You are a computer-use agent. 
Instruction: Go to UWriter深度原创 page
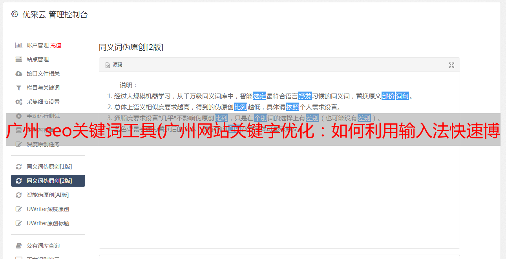coord(48,209)
